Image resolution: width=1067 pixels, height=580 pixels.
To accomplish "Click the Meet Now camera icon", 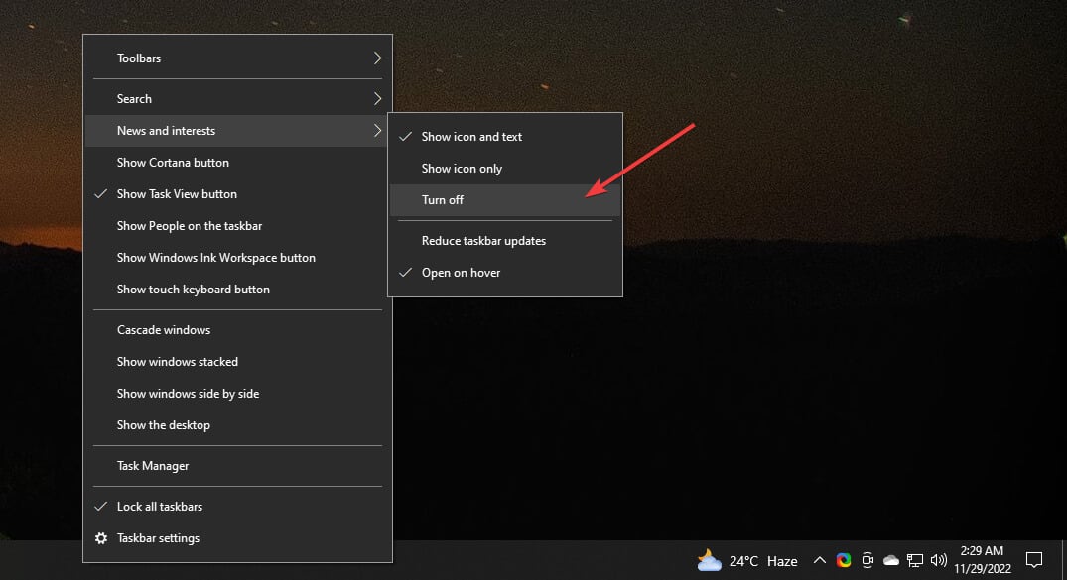I will click(x=867, y=560).
